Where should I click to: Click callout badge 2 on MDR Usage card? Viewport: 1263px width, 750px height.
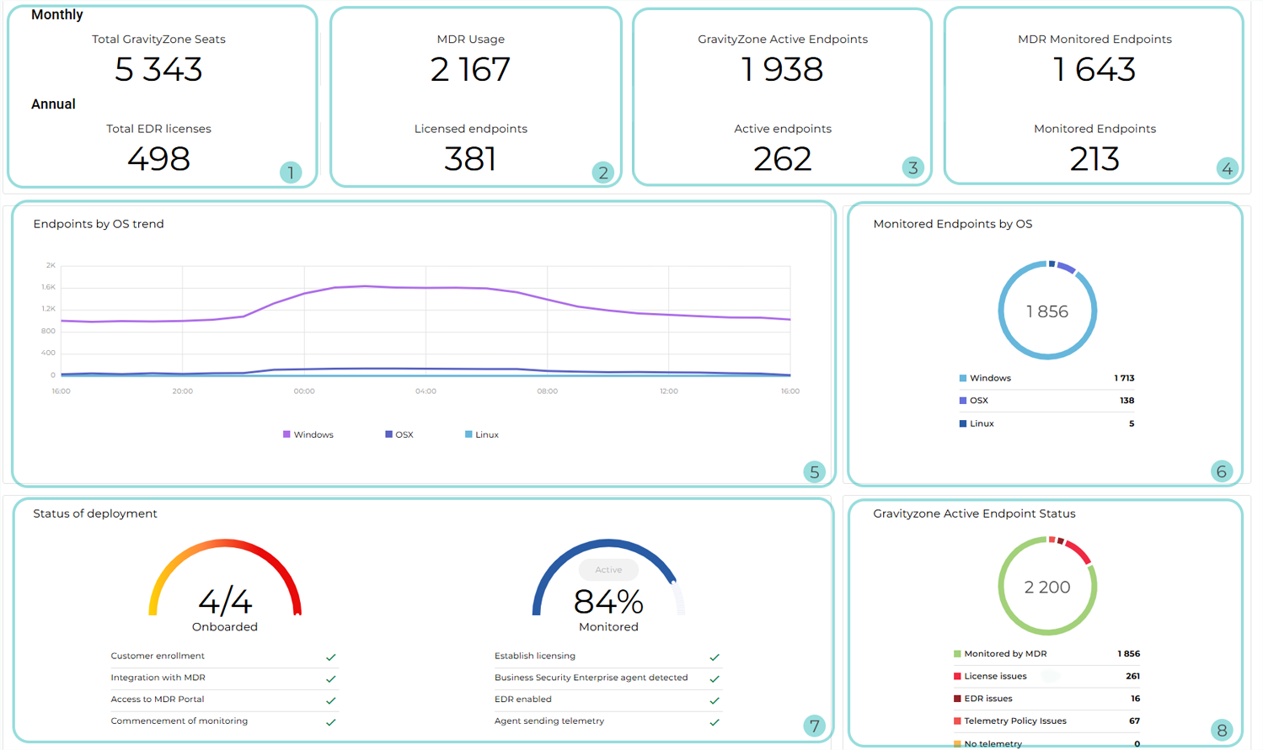pyautogui.click(x=602, y=173)
